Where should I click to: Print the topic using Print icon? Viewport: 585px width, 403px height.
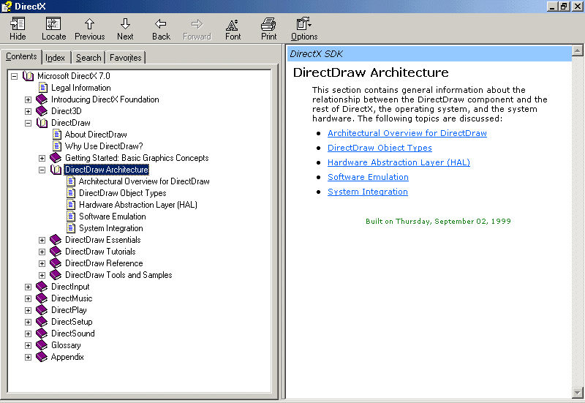click(x=268, y=29)
